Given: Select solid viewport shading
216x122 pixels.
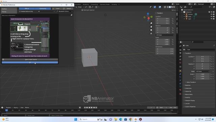Looking at the screenshot, I should (x=170, y=7).
